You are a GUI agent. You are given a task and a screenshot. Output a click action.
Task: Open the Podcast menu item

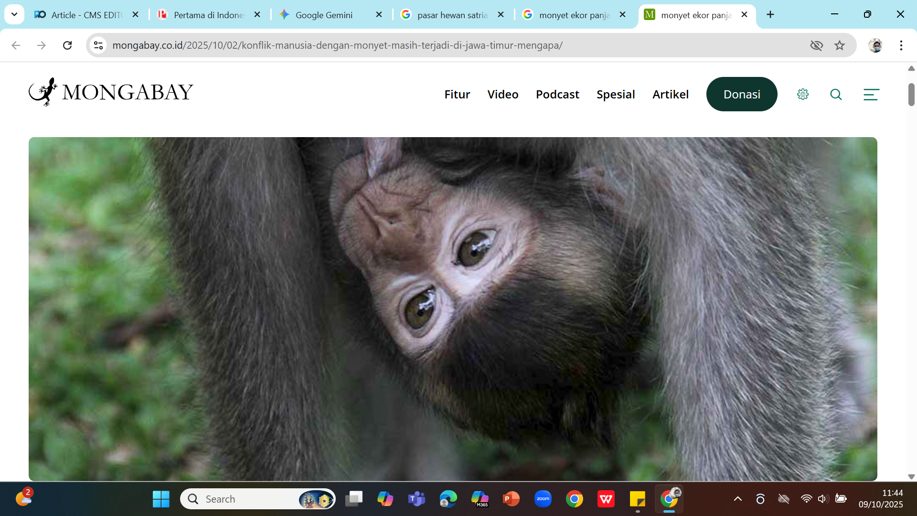click(557, 94)
